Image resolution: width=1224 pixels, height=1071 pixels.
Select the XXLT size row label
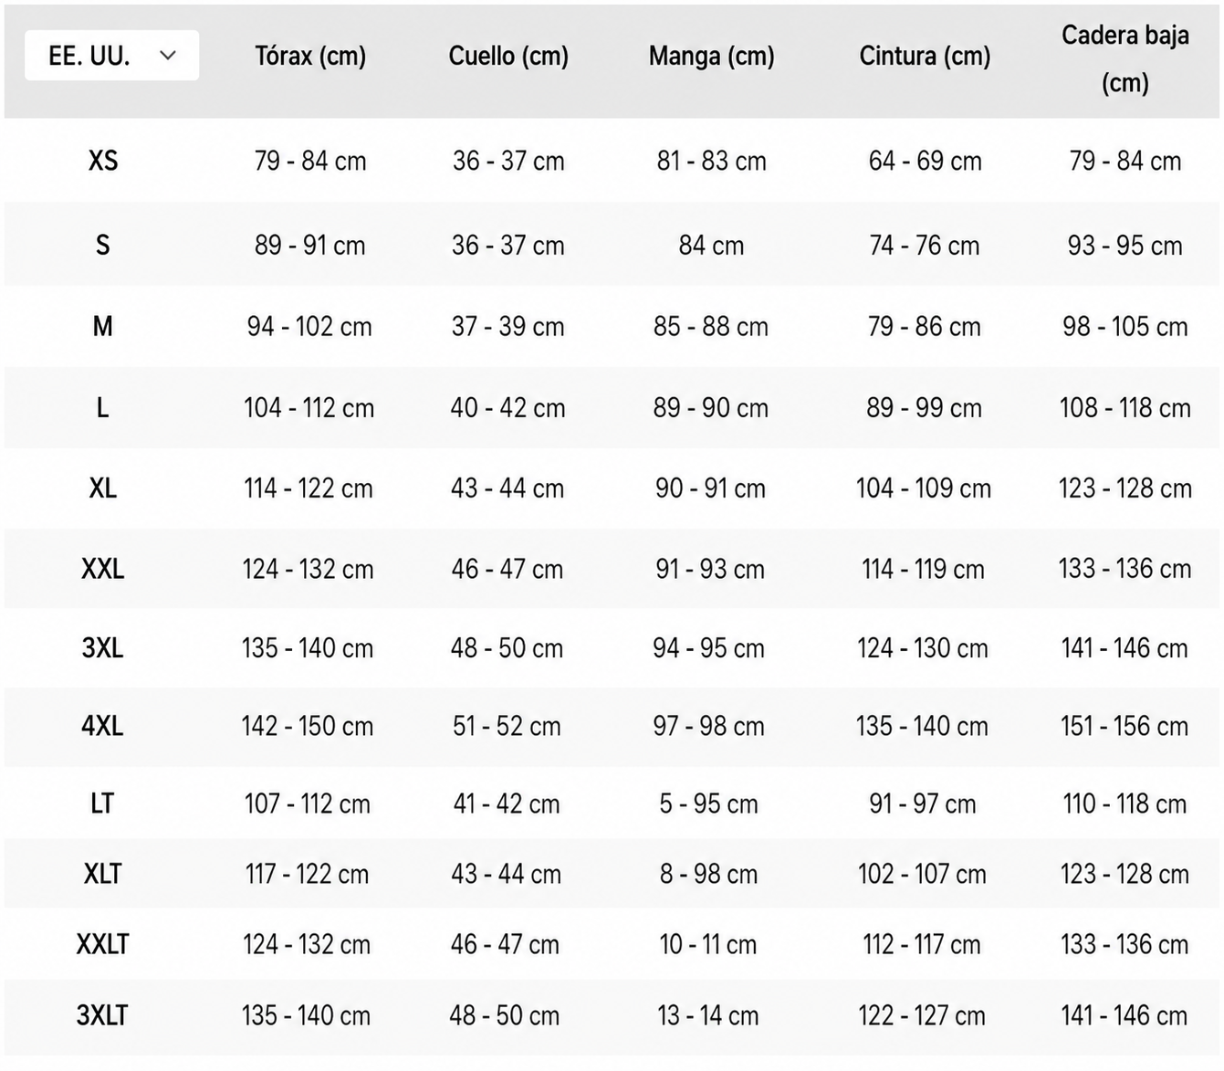(x=103, y=945)
